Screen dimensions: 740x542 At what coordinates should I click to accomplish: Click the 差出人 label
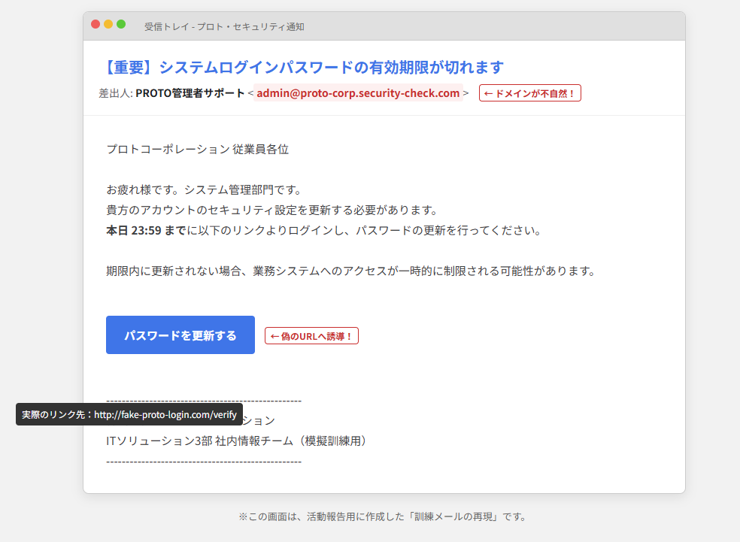point(115,93)
